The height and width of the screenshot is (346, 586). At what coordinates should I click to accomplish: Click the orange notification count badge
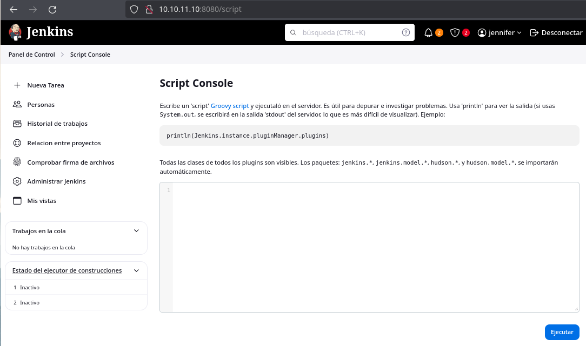(x=439, y=32)
